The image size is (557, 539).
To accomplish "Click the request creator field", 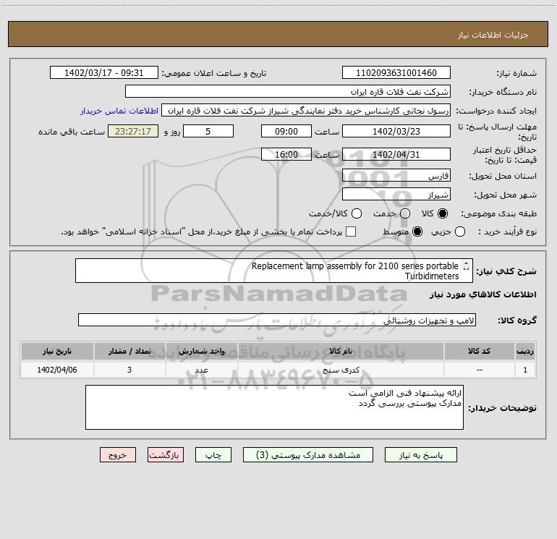I will [x=306, y=111].
